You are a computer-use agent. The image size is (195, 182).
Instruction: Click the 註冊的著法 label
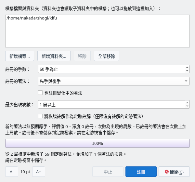[x=18, y=81]
